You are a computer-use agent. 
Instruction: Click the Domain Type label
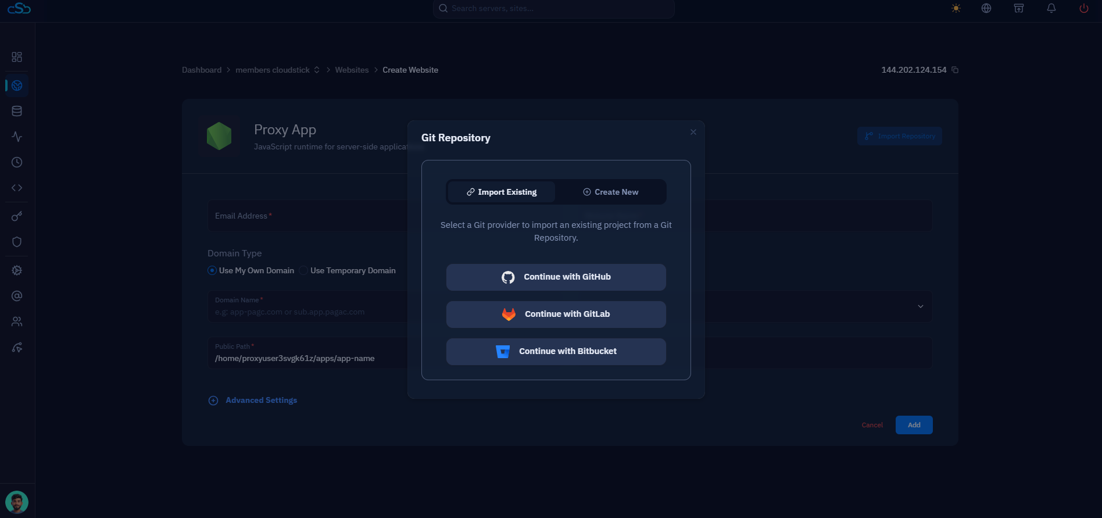(235, 253)
